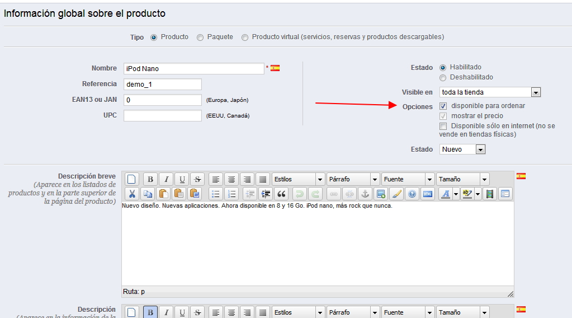Click the Insert link chain icon
This screenshot has height=318, width=572.
tap(334, 194)
